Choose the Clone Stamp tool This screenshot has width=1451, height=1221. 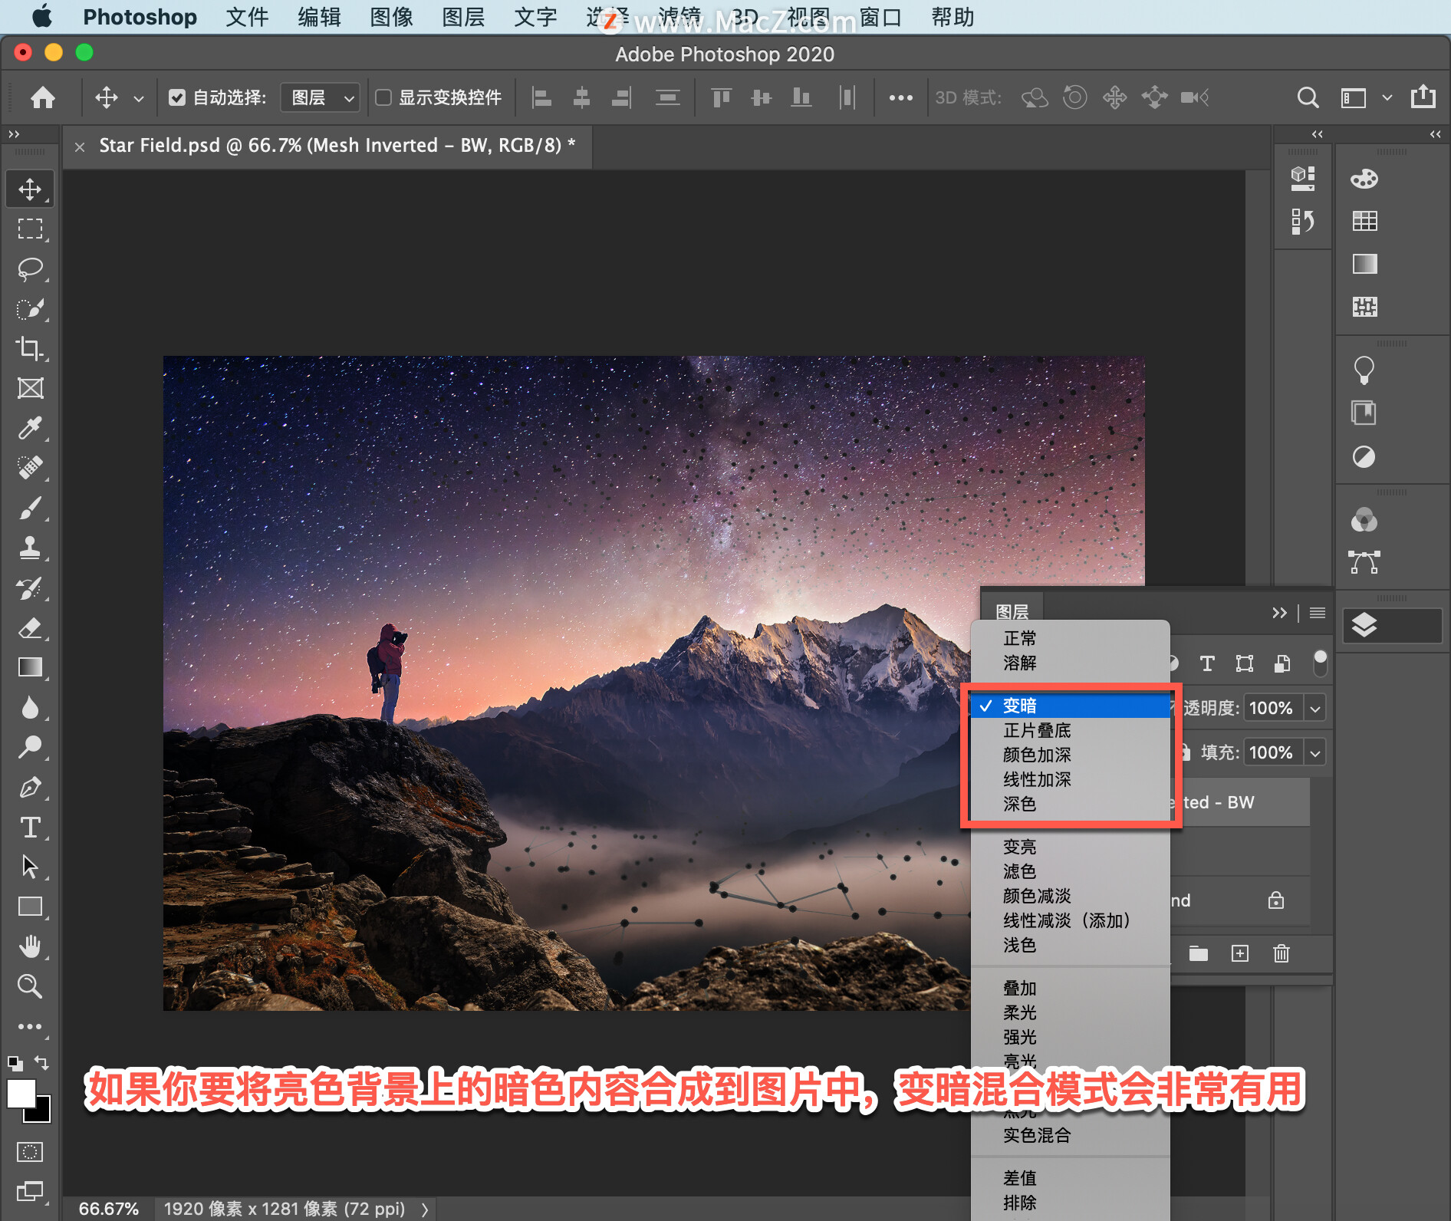30,548
